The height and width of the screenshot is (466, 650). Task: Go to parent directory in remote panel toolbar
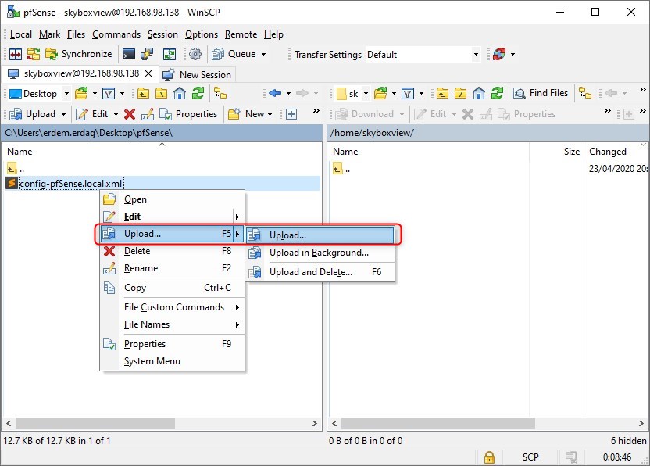pyautogui.click(x=442, y=93)
